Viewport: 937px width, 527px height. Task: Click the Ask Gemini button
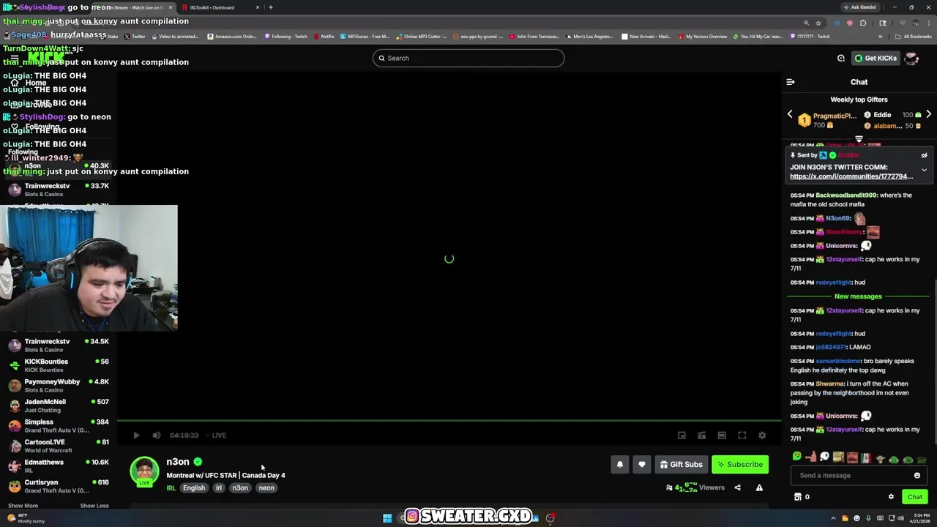[x=859, y=7]
